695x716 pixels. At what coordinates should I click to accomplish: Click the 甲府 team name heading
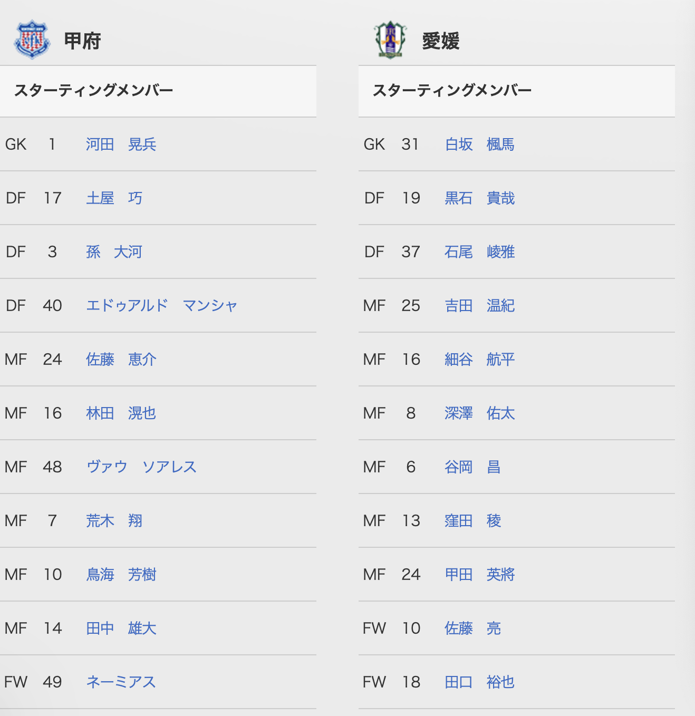[x=82, y=41]
